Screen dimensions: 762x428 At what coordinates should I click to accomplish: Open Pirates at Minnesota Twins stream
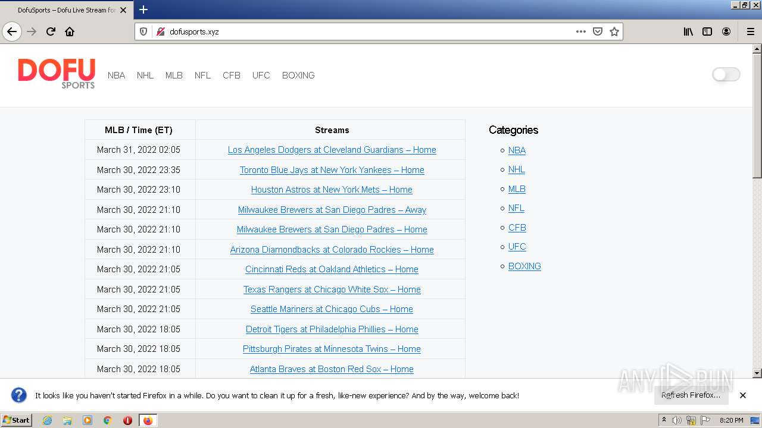coord(332,349)
